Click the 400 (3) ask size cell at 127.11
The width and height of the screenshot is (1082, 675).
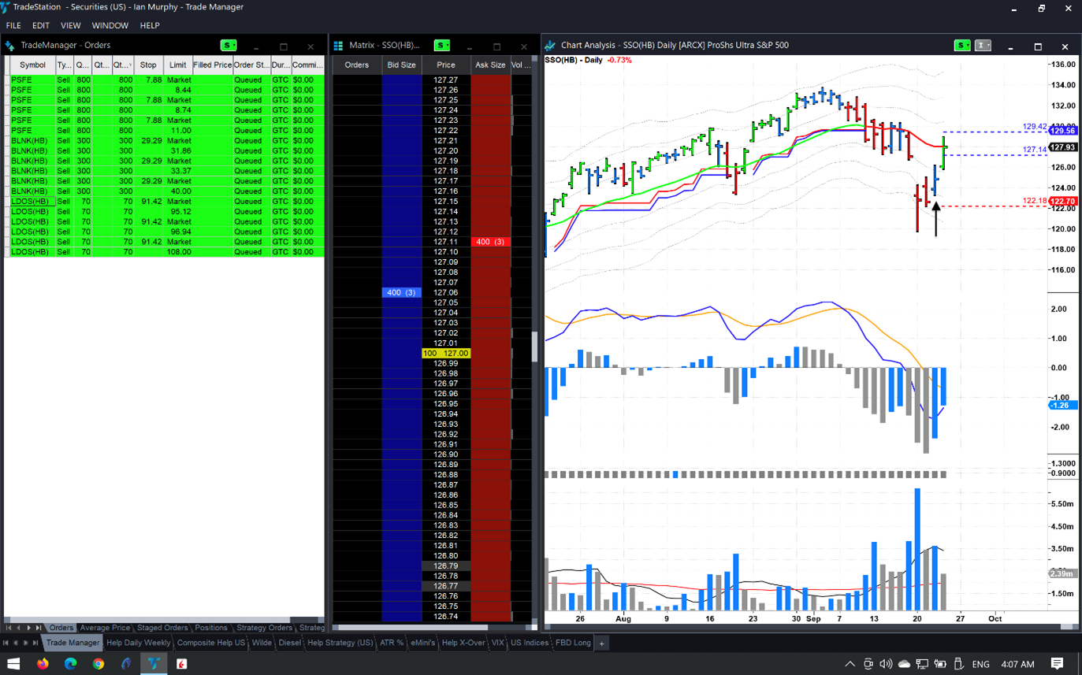point(490,242)
